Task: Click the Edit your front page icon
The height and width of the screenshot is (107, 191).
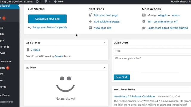Action: [x=90, y=15]
